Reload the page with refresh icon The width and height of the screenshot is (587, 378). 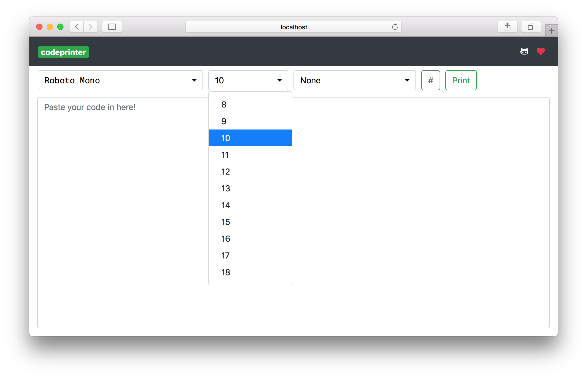coord(395,27)
